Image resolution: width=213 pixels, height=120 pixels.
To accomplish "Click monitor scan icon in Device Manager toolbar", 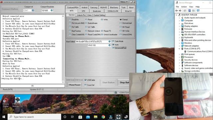I will coord(198,11).
